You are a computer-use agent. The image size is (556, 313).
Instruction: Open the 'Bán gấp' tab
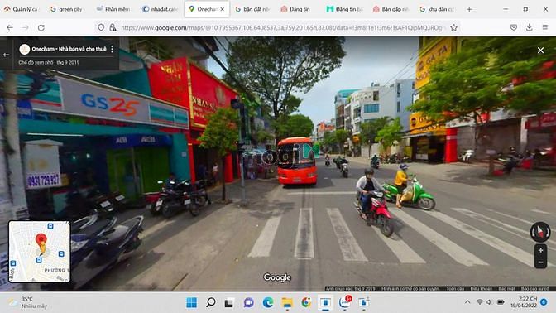391,9
